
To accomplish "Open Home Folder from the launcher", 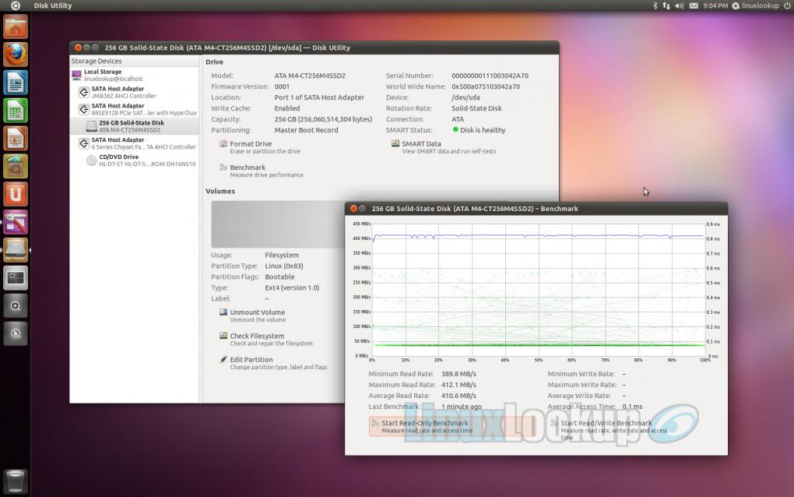I will [x=16, y=27].
